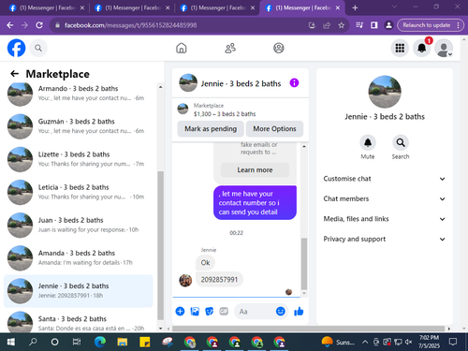
Task: Open the Chrome profile icon
Action: point(388,25)
